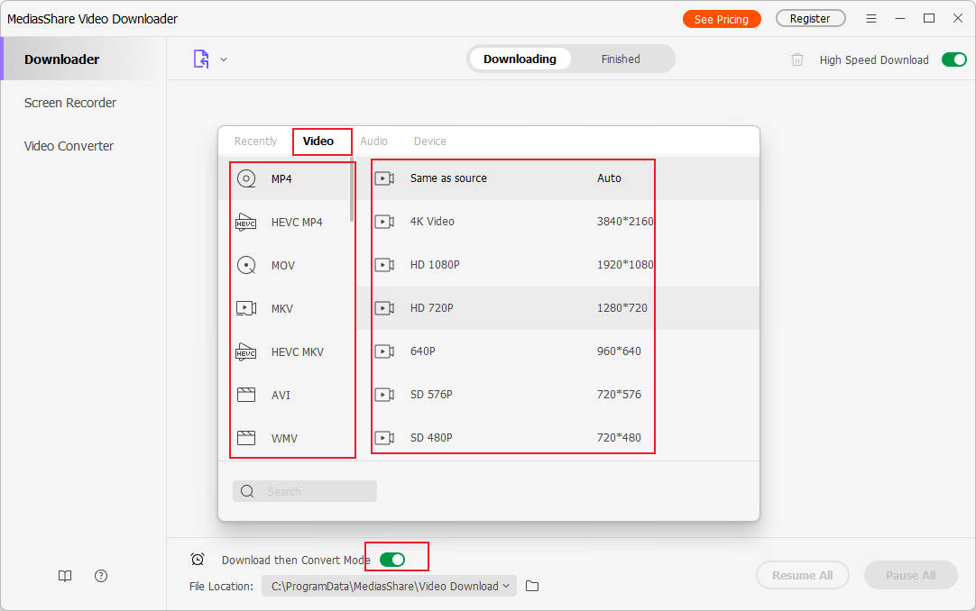
Task: Click video icon beside HD 720P
Action: click(x=384, y=307)
